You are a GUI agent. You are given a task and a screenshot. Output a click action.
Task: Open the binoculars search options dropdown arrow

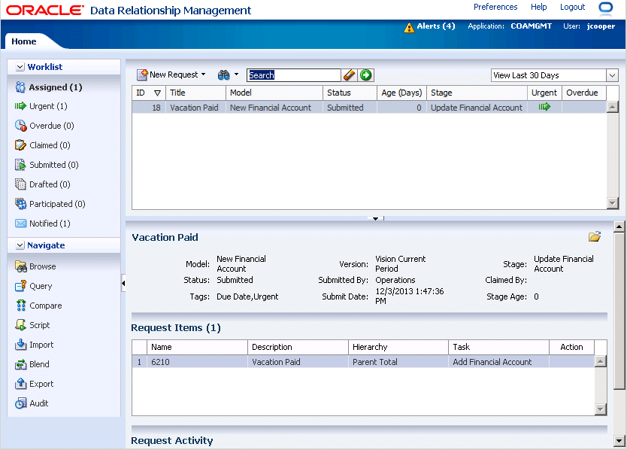pos(236,74)
